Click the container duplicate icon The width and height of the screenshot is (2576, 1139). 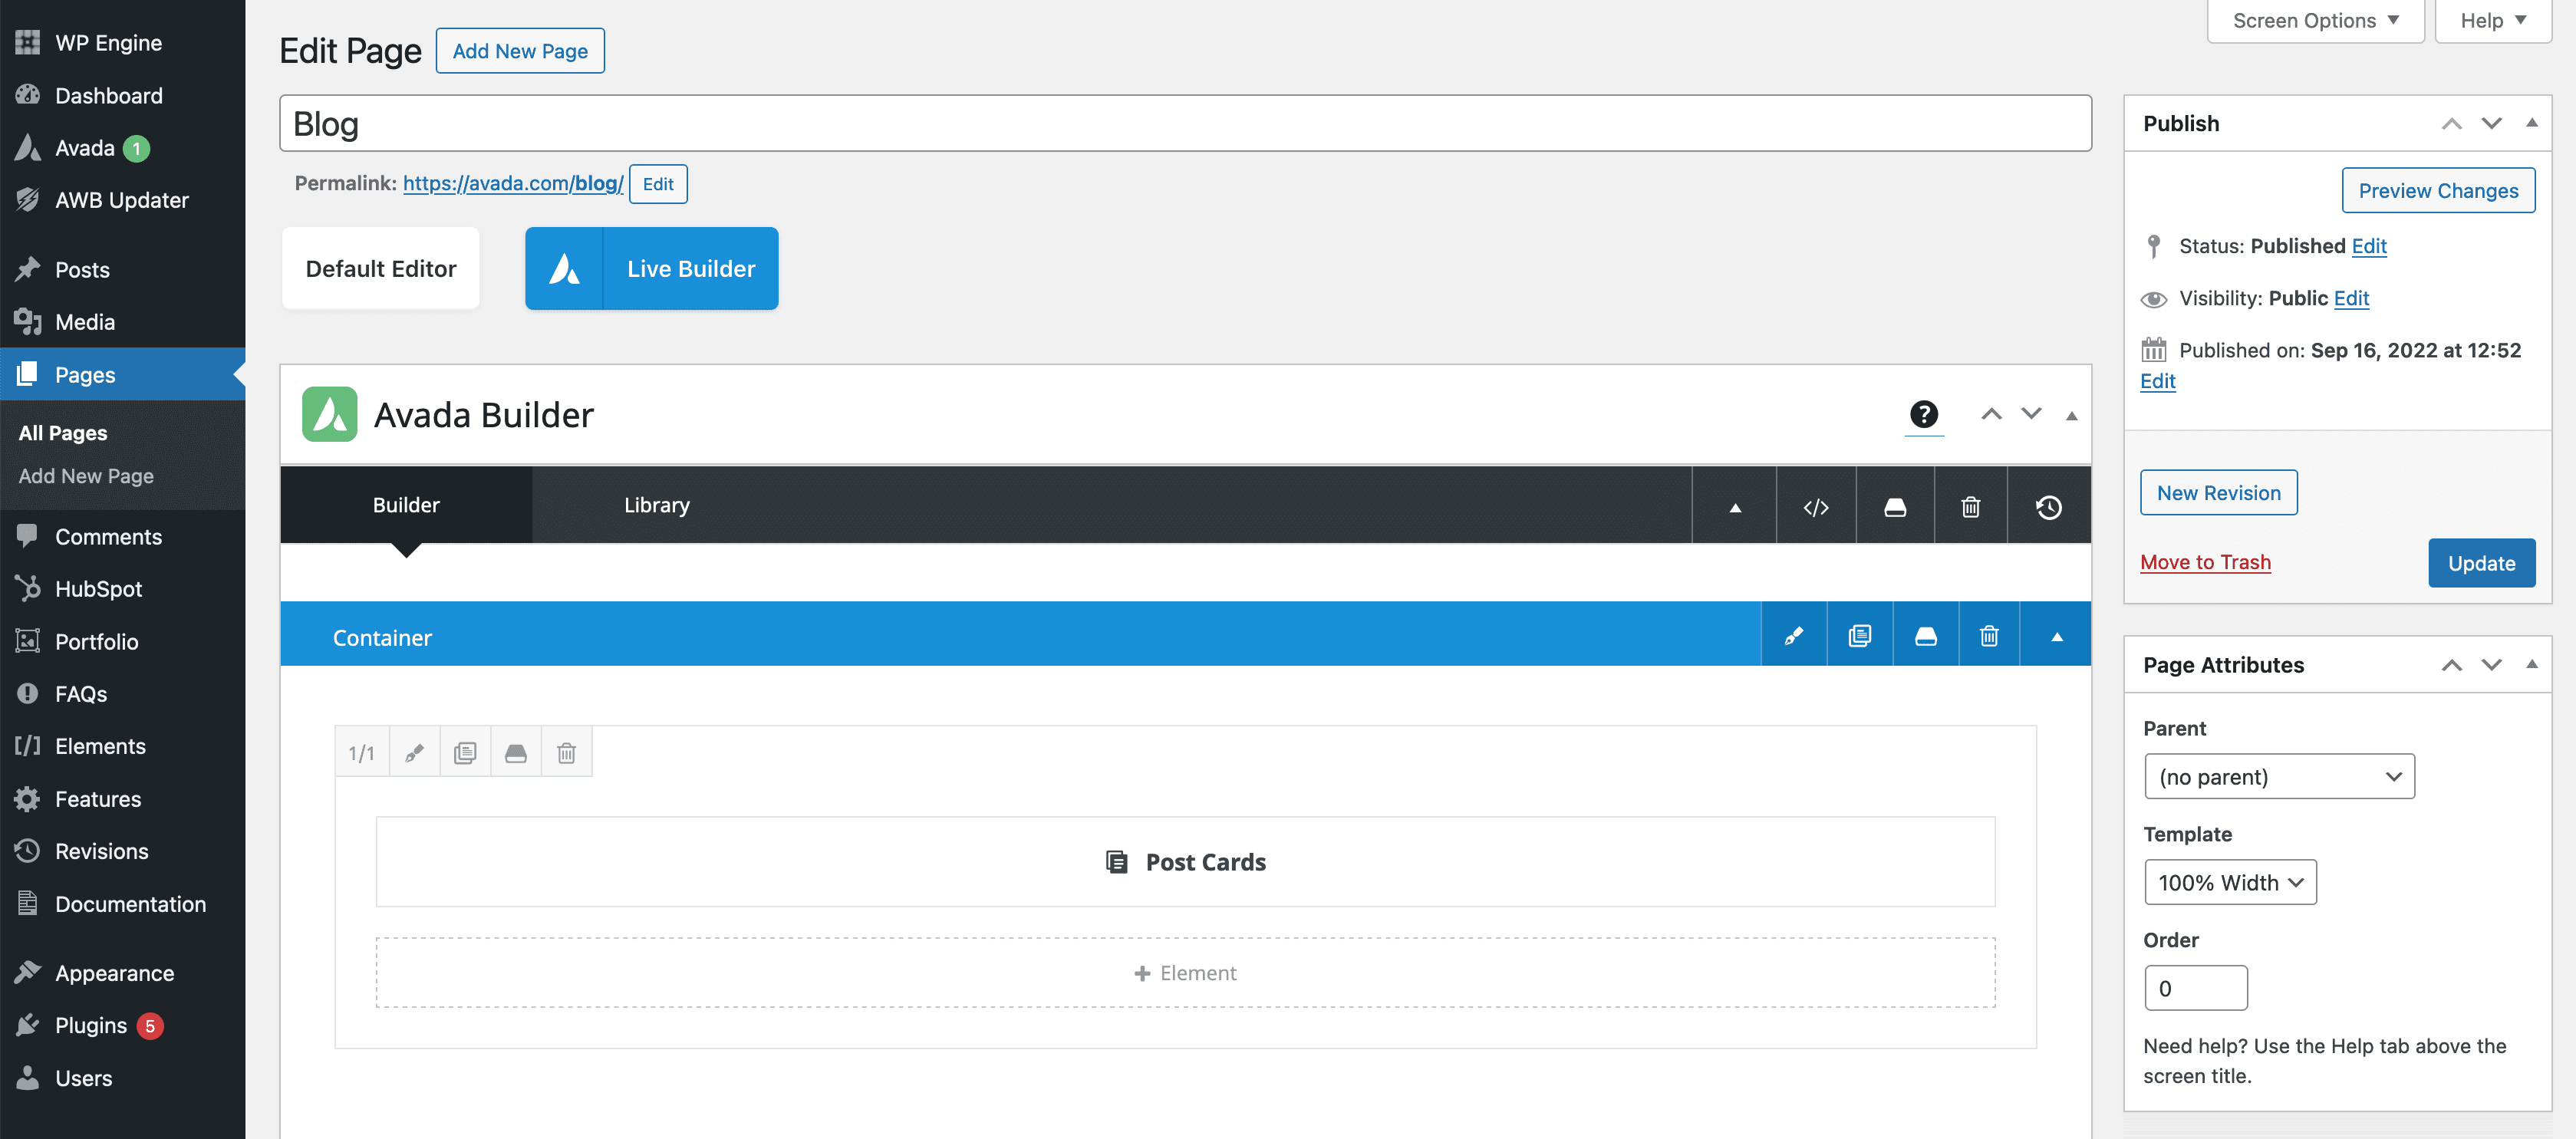click(1858, 636)
